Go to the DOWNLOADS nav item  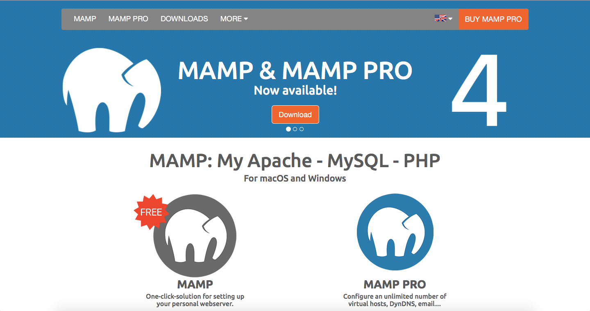[x=184, y=19]
